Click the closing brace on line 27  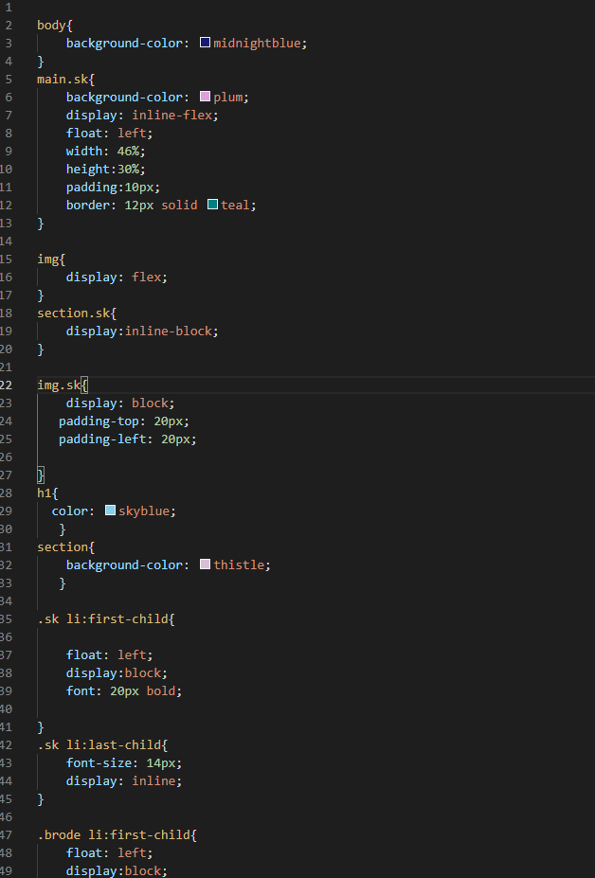tap(41, 475)
